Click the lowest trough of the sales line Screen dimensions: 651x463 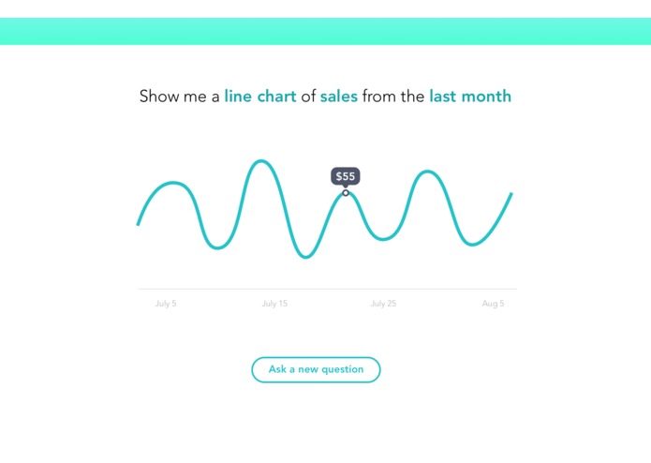point(305,257)
